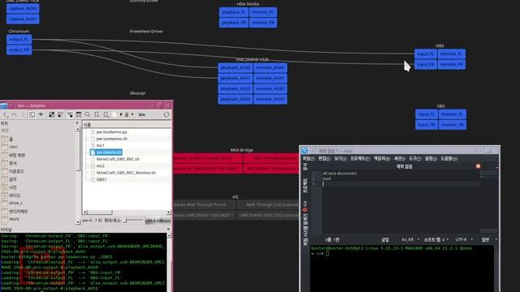Select the OBS1 file in Dolphin
Viewport: 520px width, 292px height.
tap(101, 179)
